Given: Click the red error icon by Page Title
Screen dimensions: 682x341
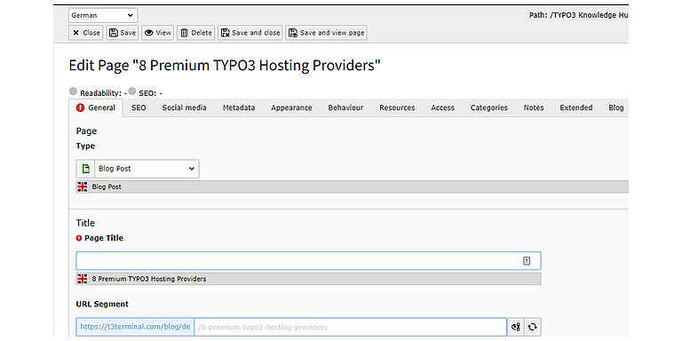Looking at the screenshot, I should (x=79, y=238).
